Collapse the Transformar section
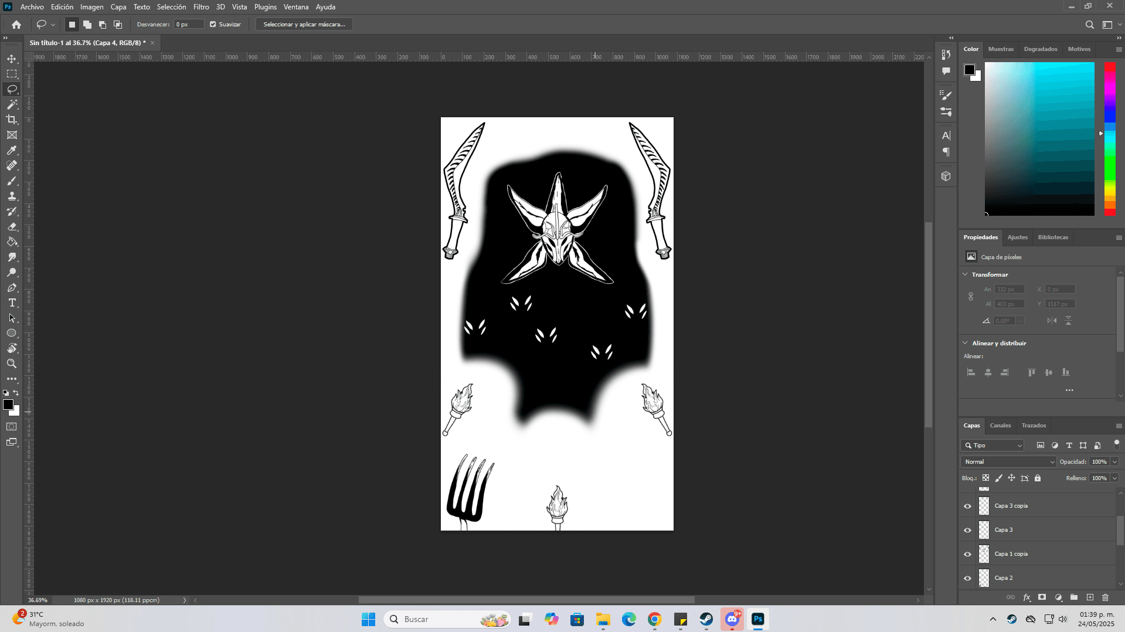1125x632 pixels. click(x=966, y=274)
